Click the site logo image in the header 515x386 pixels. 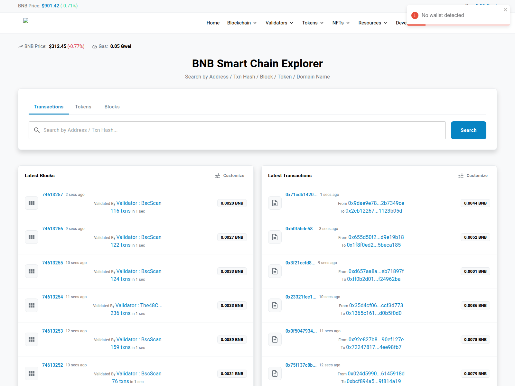26,20
